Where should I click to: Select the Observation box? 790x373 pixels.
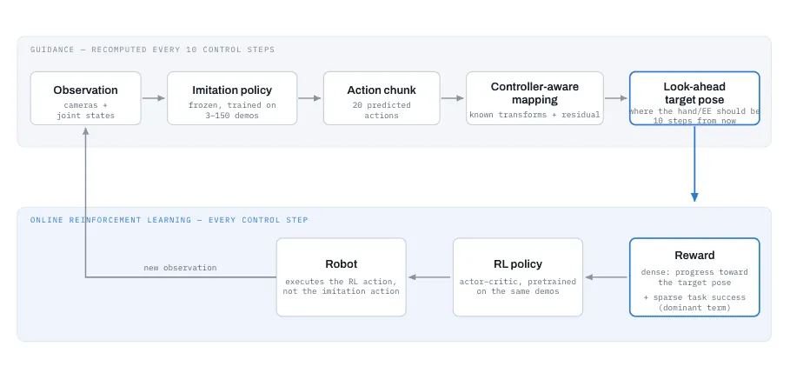coord(86,98)
